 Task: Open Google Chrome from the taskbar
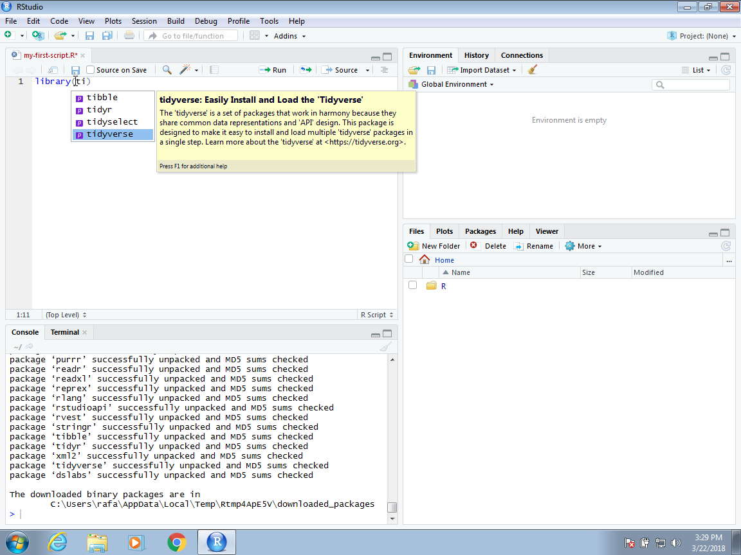[176, 542]
